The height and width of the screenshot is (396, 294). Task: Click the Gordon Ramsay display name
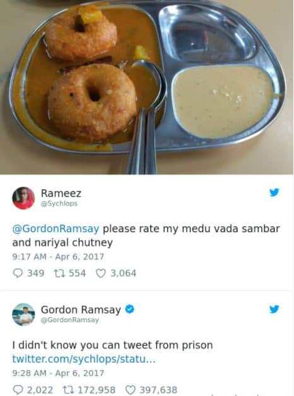pos(81,310)
